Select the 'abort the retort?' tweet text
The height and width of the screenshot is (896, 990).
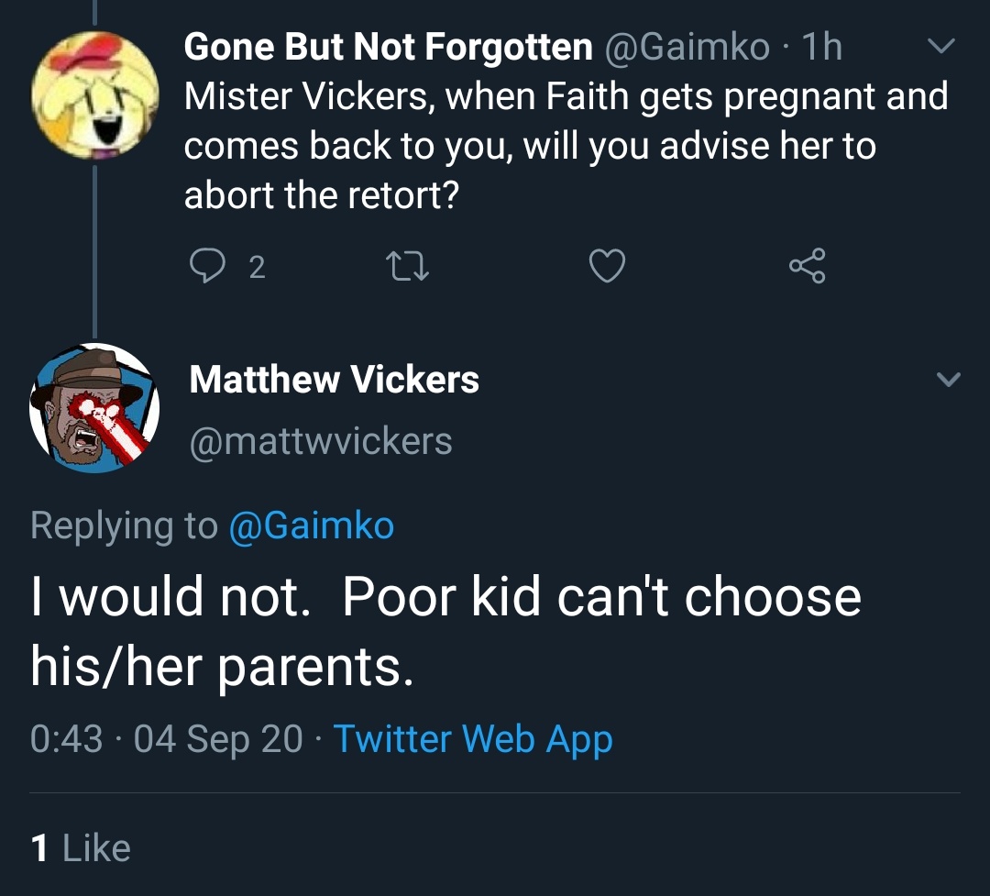pos(322,195)
